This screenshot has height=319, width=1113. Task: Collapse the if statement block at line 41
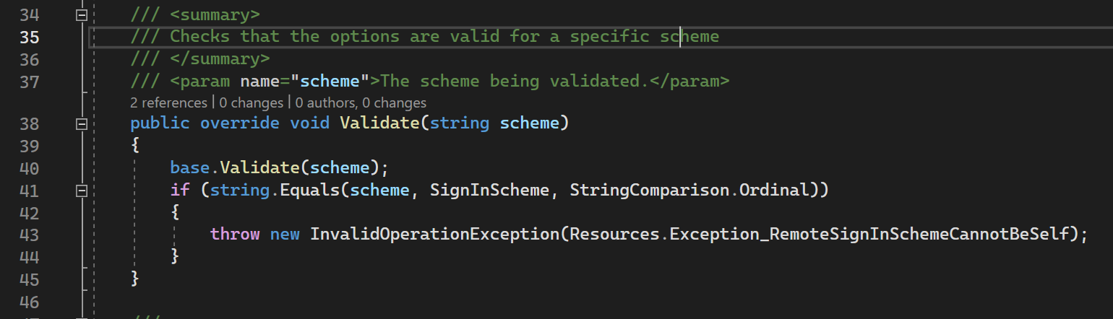click(x=81, y=191)
